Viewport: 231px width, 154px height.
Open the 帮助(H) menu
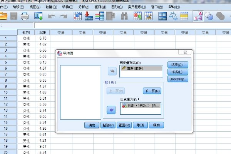click(x=174, y=7)
